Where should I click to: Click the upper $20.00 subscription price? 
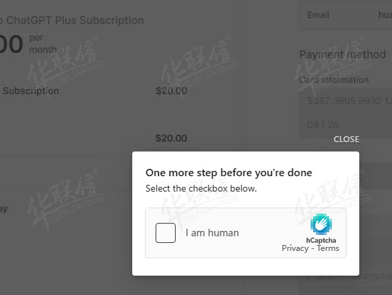[171, 91]
